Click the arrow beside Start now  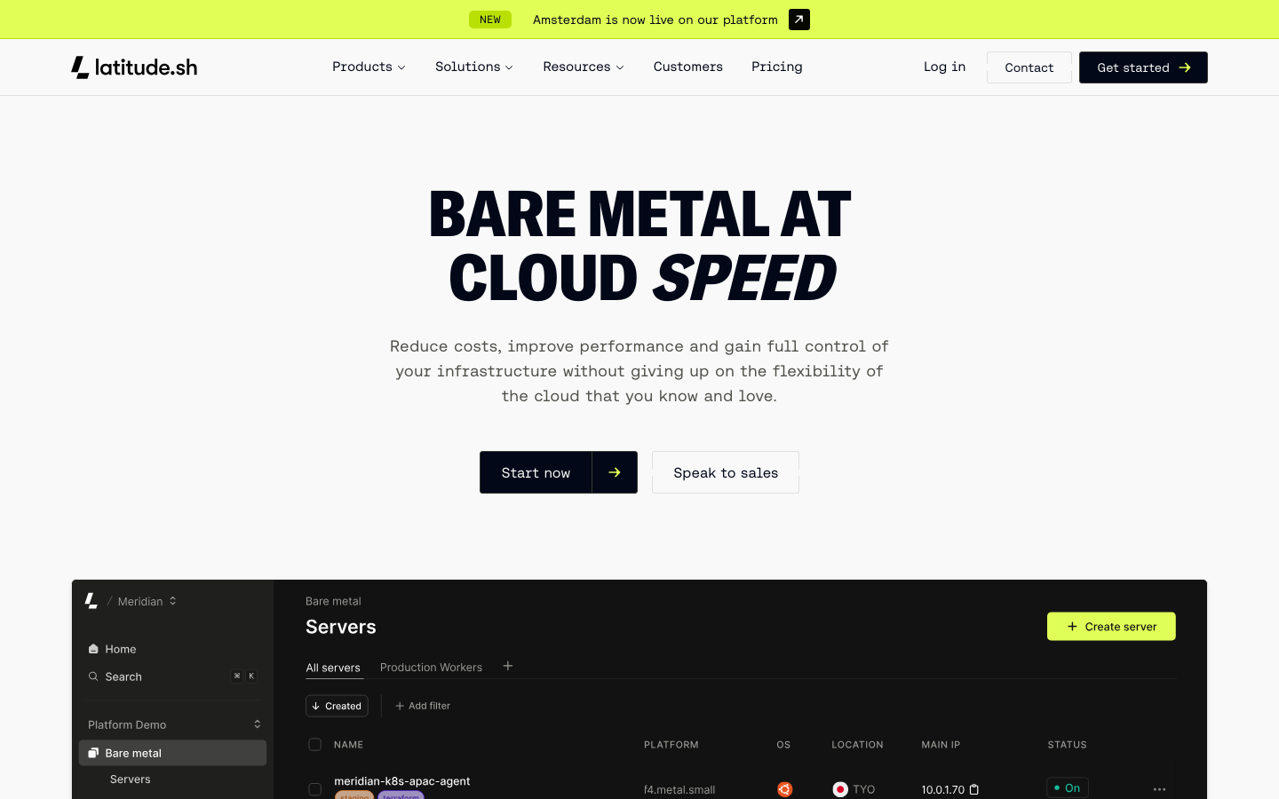615,472
